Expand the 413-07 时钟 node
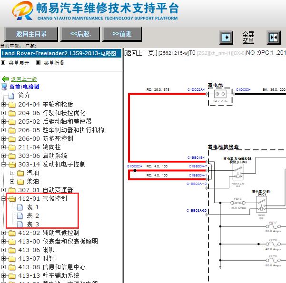 pos(3,259)
